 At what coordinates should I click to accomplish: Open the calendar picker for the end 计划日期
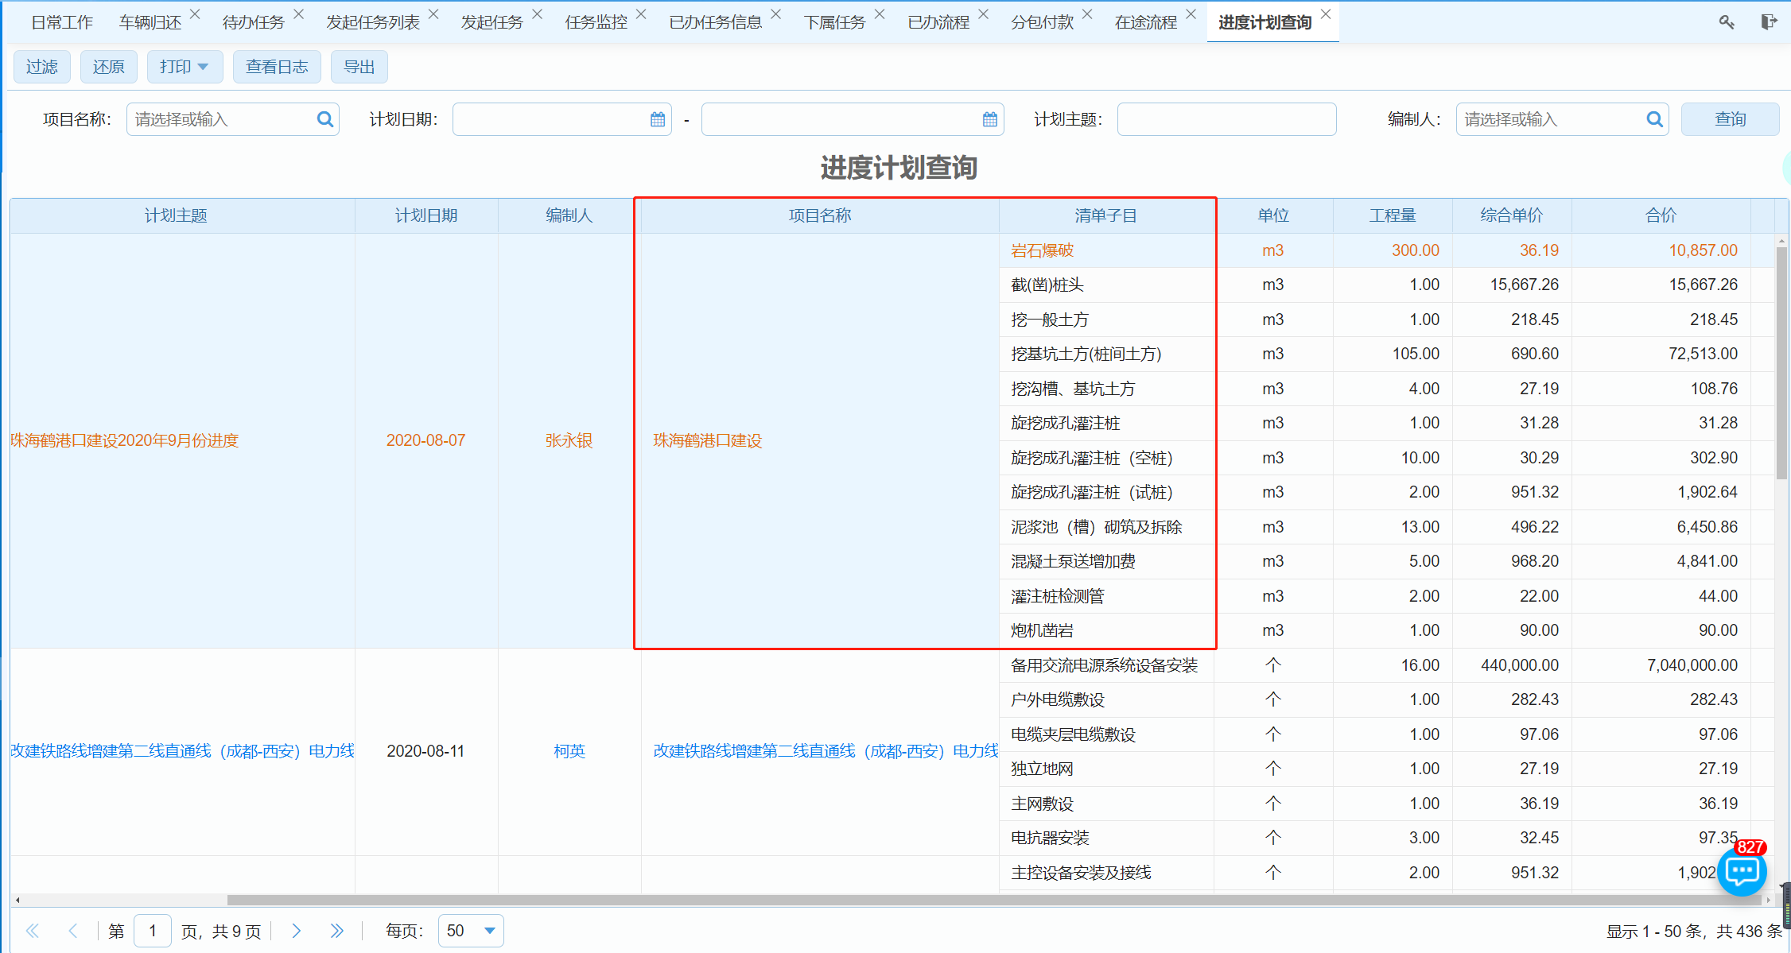point(990,119)
